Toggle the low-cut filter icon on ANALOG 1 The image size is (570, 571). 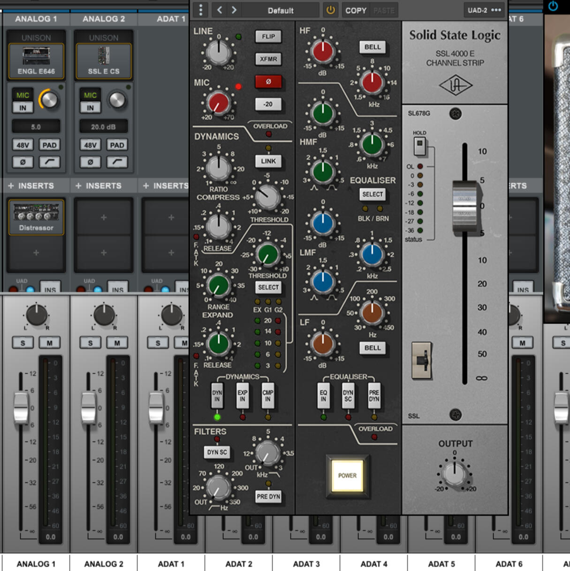coord(49,162)
